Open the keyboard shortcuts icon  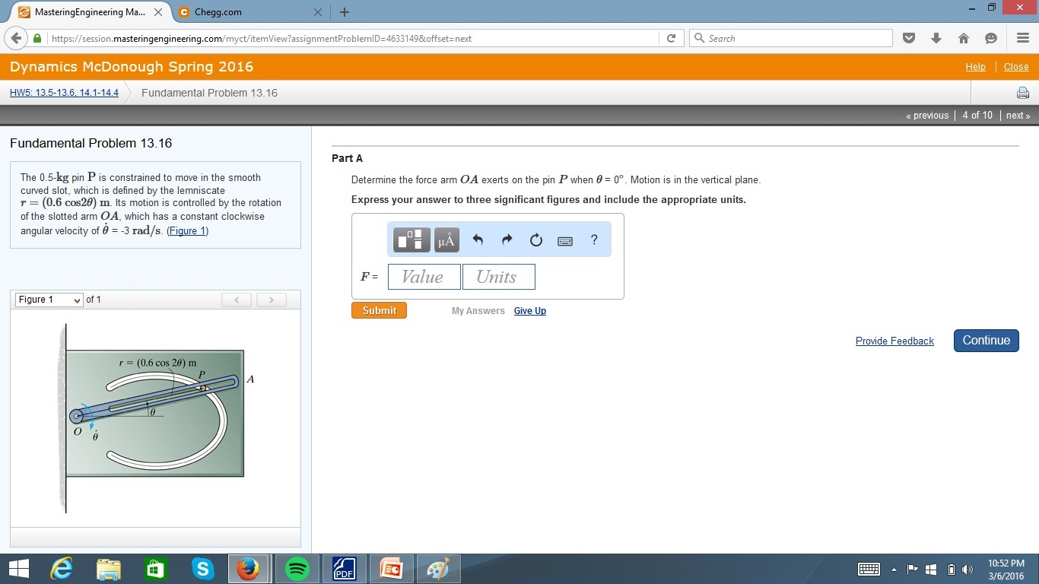[x=564, y=240]
